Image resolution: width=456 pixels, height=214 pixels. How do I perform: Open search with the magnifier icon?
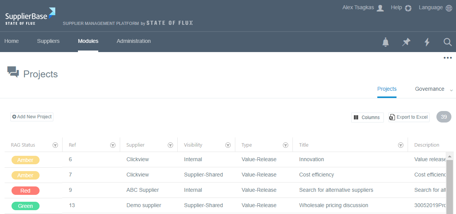pyautogui.click(x=448, y=42)
